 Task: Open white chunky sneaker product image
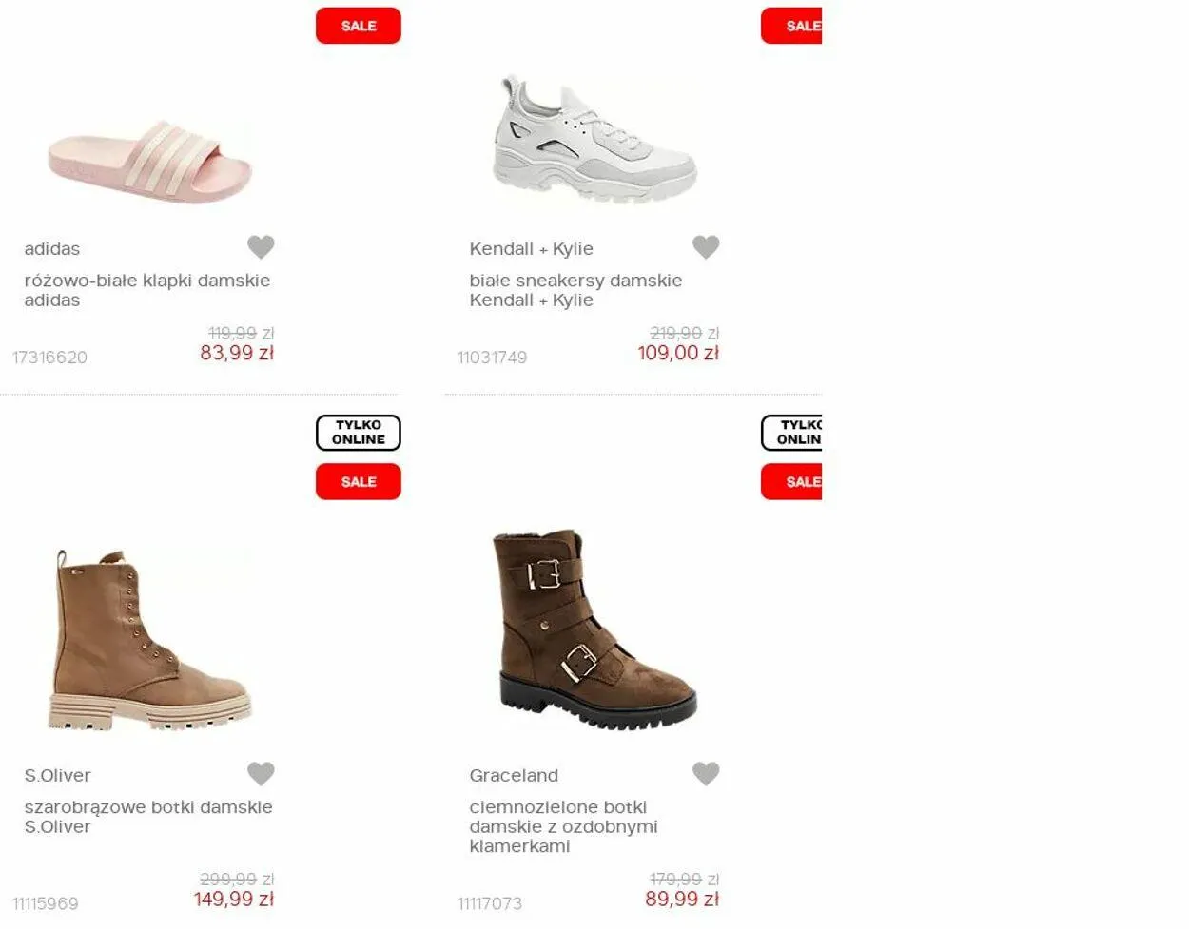(595, 139)
